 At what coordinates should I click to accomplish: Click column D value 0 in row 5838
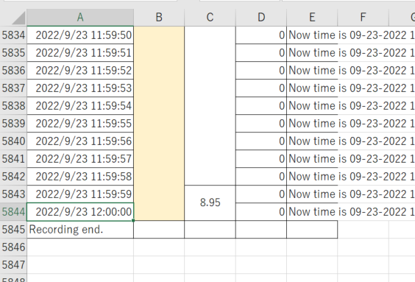tap(261, 106)
